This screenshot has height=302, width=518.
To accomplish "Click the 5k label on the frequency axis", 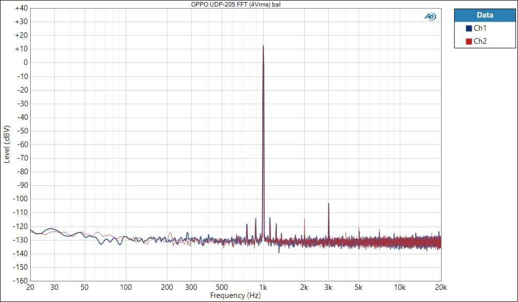I will point(358,287).
